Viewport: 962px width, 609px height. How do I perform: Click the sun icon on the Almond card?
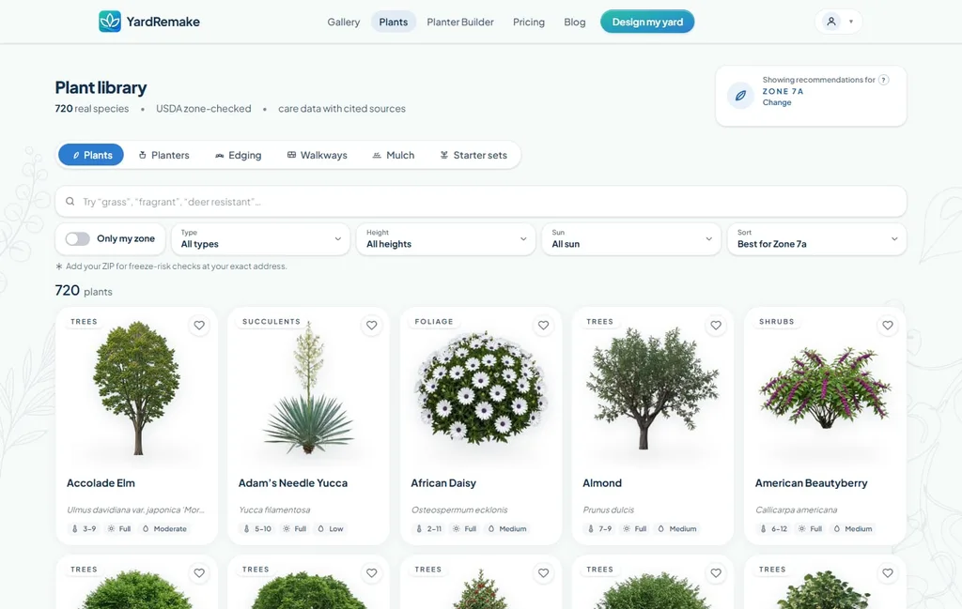(627, 528)
